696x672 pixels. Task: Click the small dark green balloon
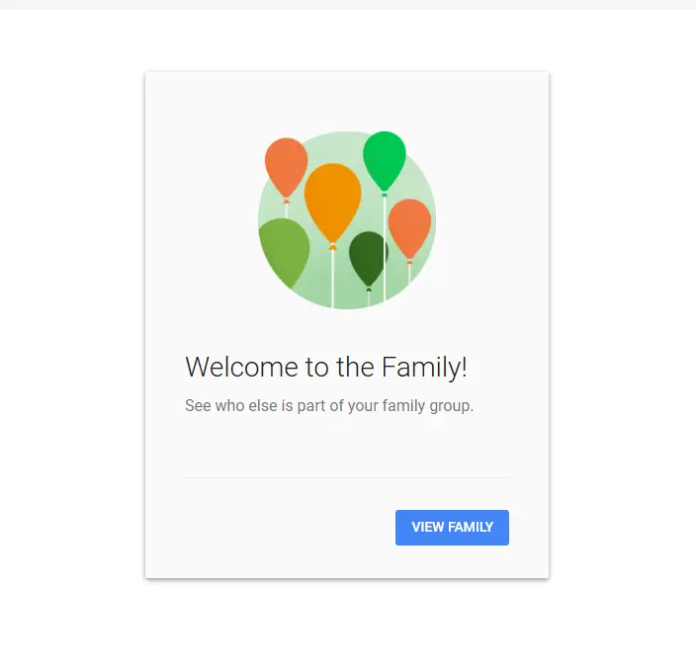click(368, 259)
